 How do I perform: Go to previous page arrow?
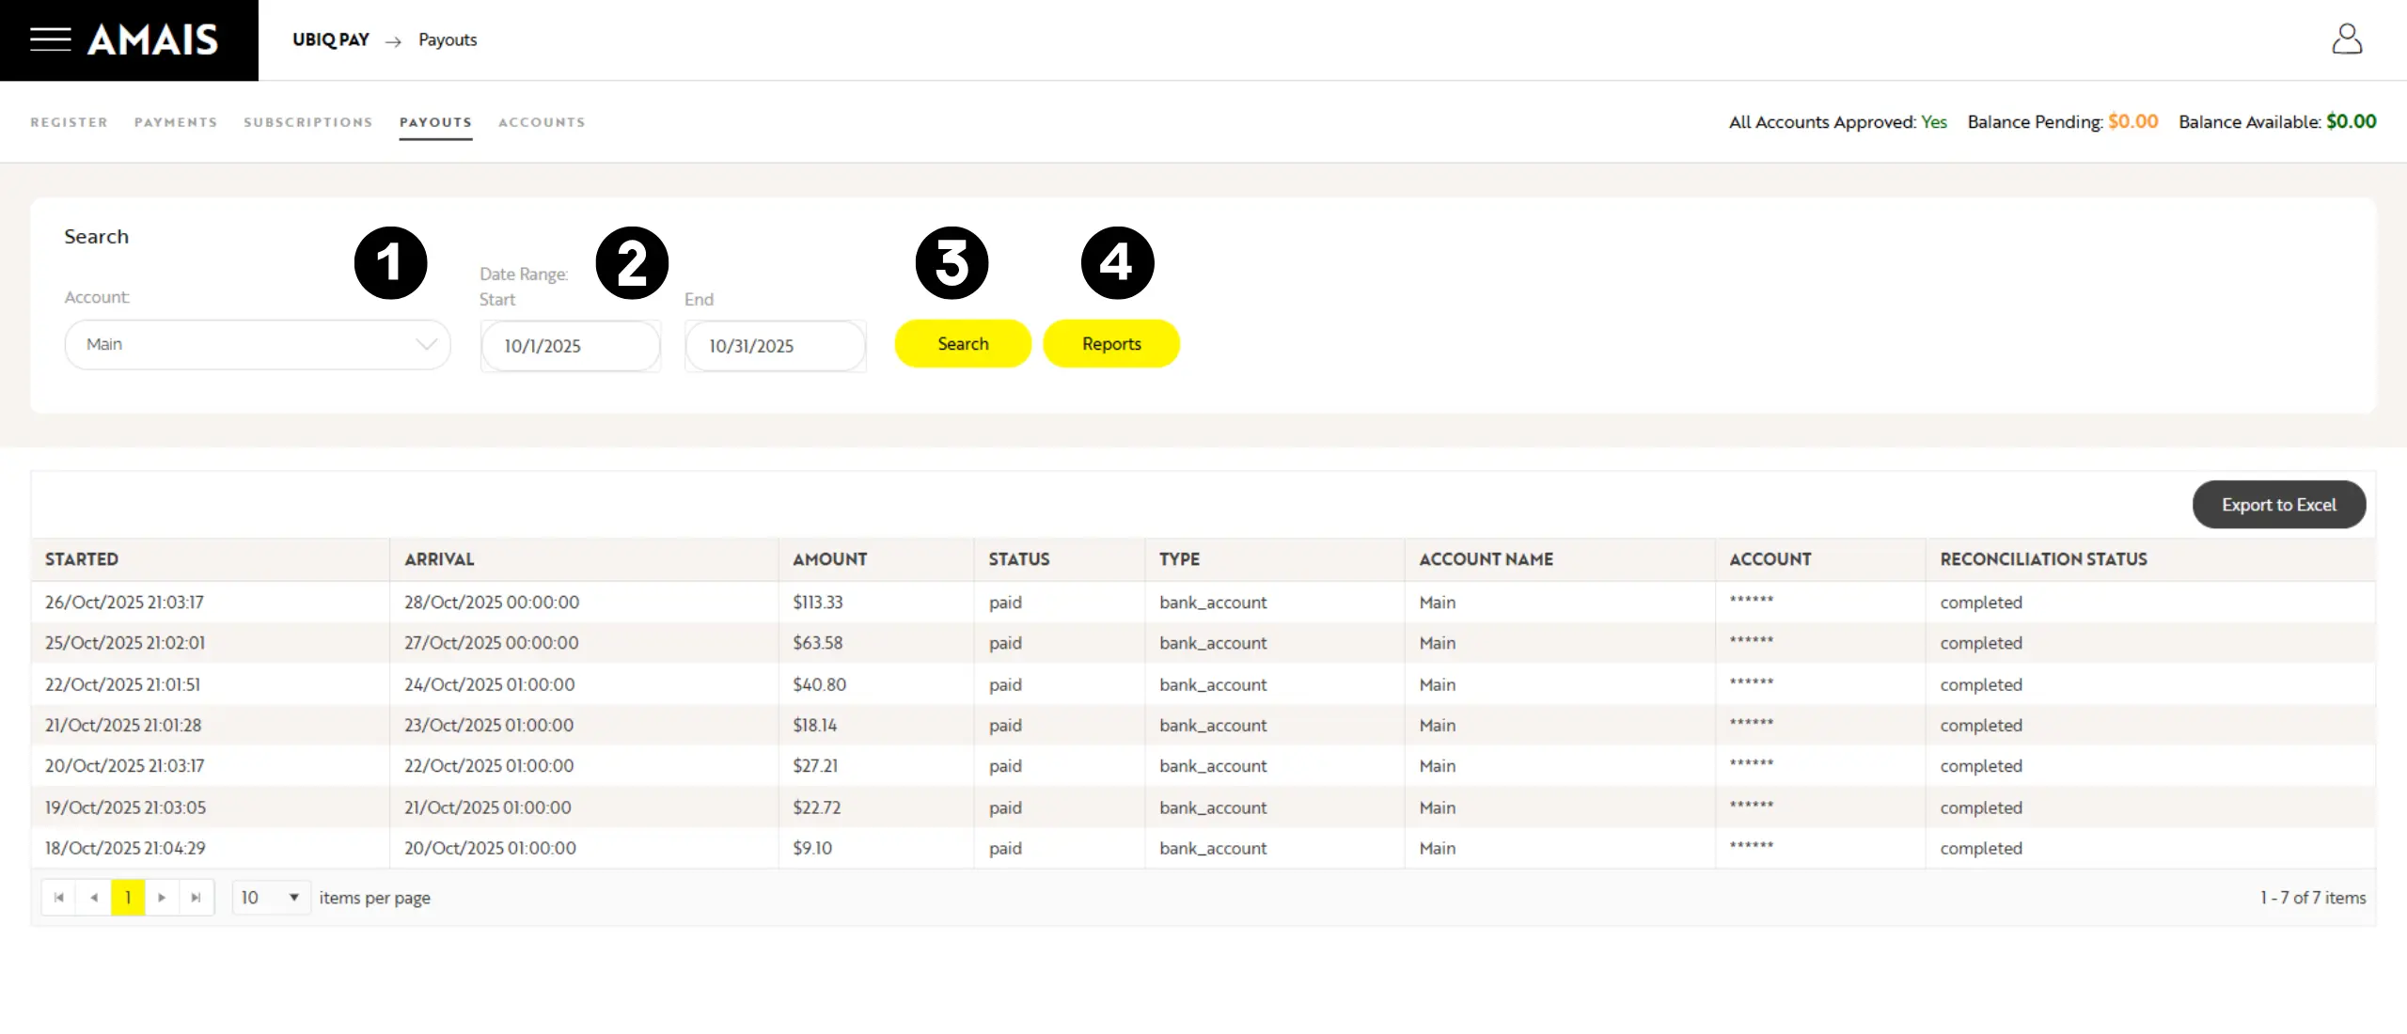pos(94,898)
